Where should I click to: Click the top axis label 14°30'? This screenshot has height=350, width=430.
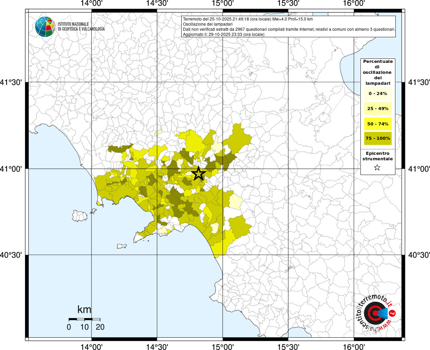coord(157,3)
